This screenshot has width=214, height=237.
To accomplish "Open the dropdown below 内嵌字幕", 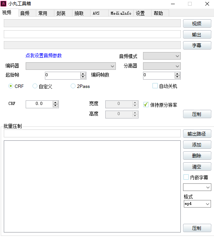I will tap(197, 187).
